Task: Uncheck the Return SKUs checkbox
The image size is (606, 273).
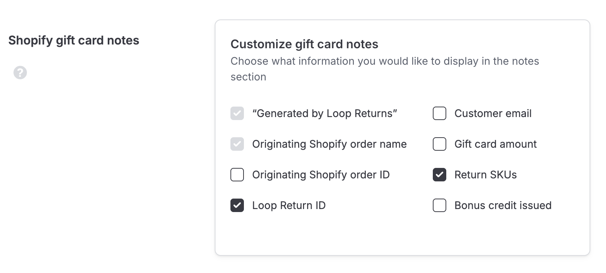Action: coord(440,175)
